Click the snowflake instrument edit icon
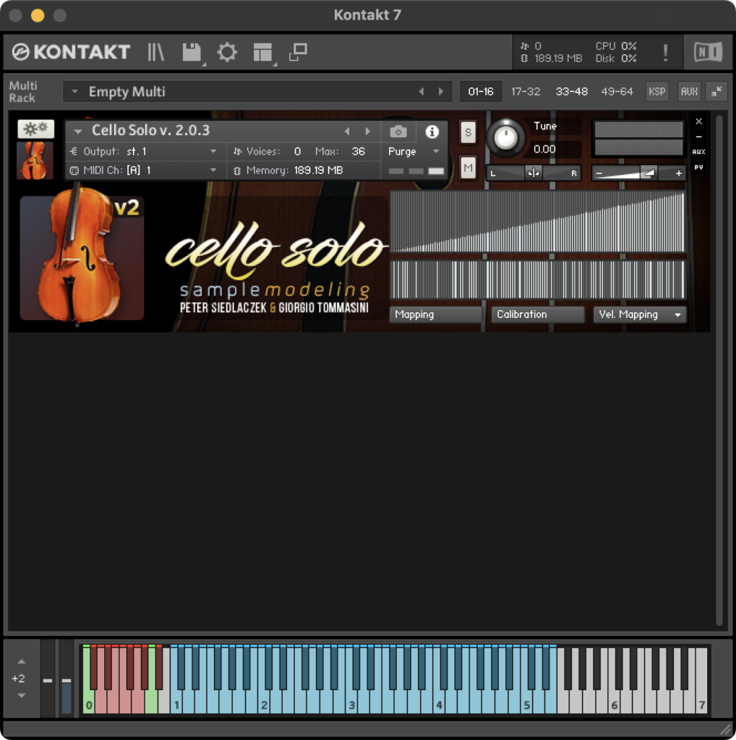The height and width of the screenshot is (740, 736). (x=36, y=129)
